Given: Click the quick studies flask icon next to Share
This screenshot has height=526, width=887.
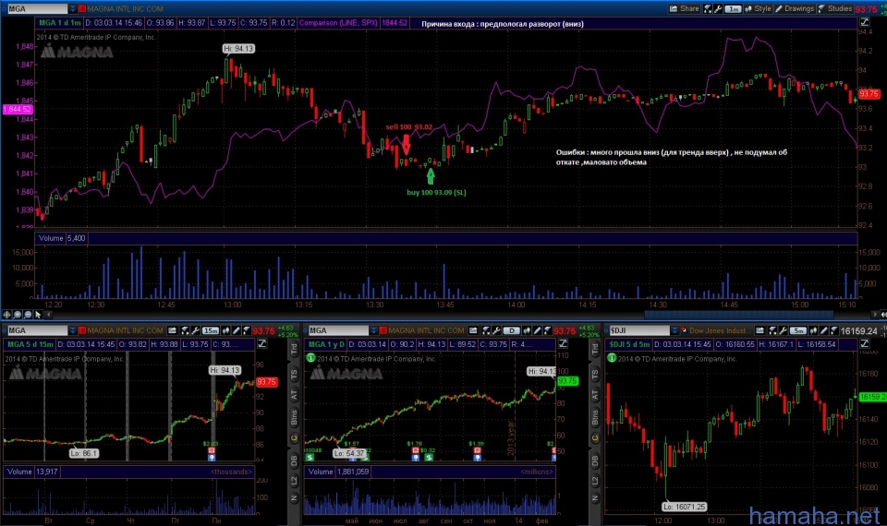Looking at the screenshot, I should click(x=708, y=8).
